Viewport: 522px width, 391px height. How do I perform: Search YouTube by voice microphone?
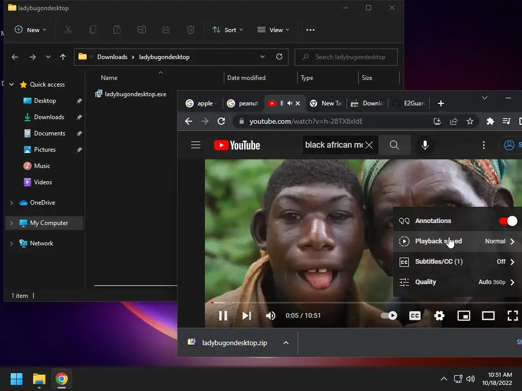click(x=425, y=145)
